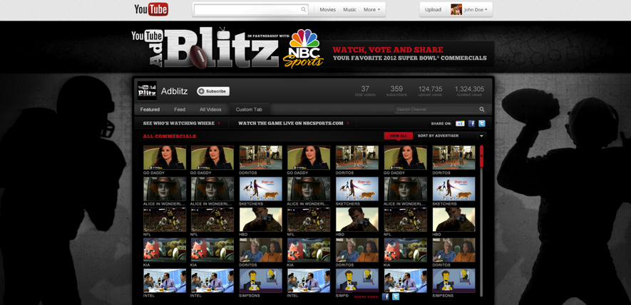Viewport: 631px width, 305px height.
Task: Click the Search Channel input field
Action: pyautogui.click(x=435, y=109)
